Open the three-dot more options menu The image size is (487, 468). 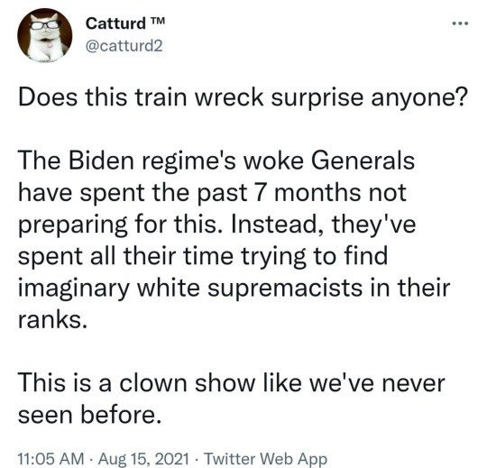tap(460, 23)
